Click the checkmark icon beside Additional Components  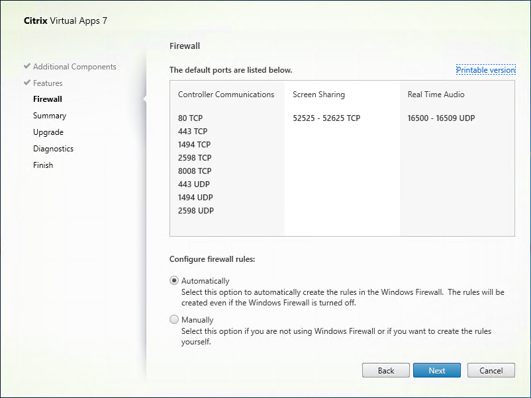26,67
